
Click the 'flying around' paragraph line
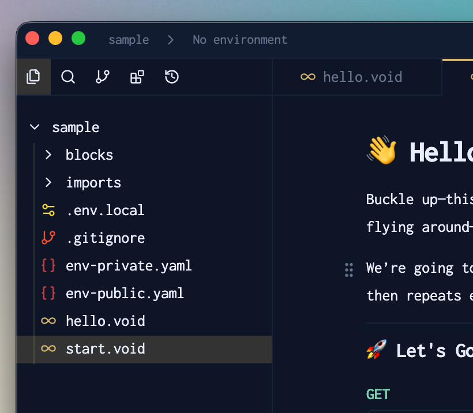point(419,227)
